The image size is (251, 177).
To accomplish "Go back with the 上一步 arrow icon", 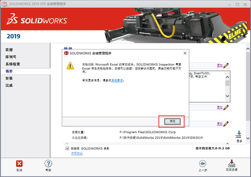I will (203, 164).
